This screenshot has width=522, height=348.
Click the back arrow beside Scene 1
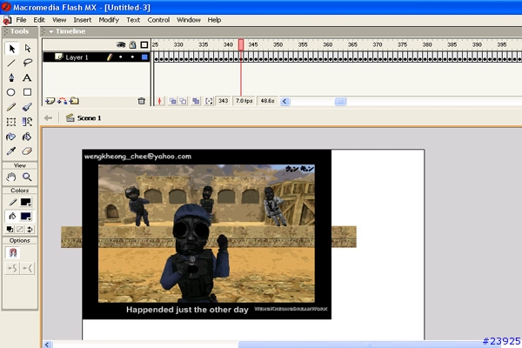(48, 118)
